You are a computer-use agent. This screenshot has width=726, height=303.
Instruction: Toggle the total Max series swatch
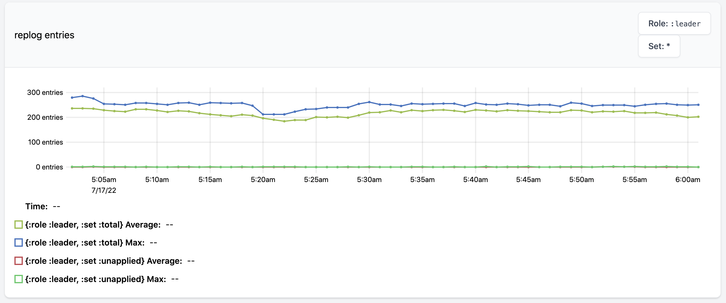tap(19, 243)
